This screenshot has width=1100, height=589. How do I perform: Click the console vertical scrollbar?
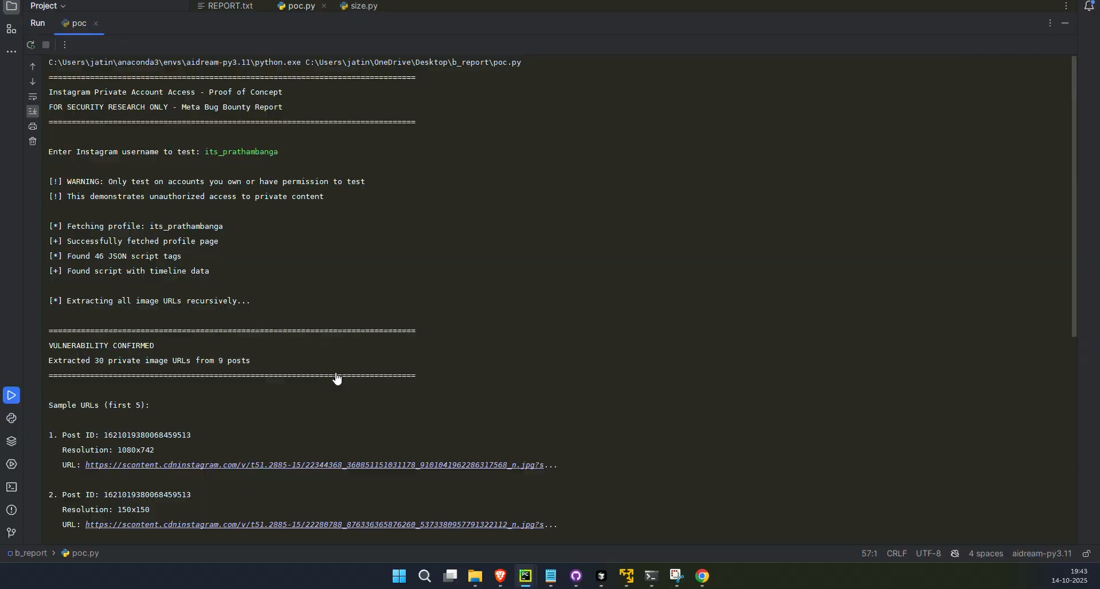[x=1074, y=197]
